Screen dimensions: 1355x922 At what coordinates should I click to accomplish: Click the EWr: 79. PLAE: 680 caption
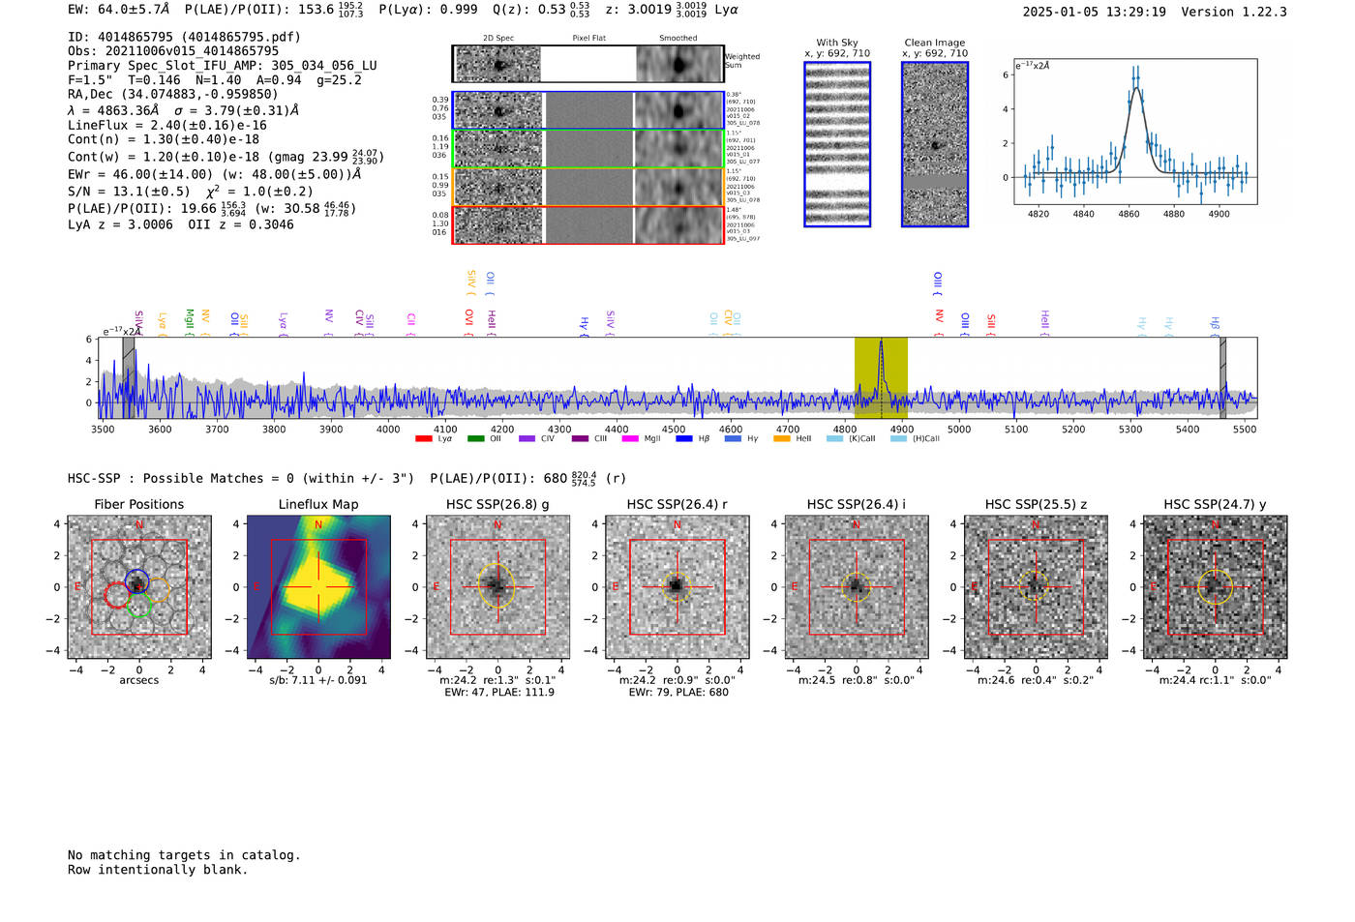tap(677, 693)
